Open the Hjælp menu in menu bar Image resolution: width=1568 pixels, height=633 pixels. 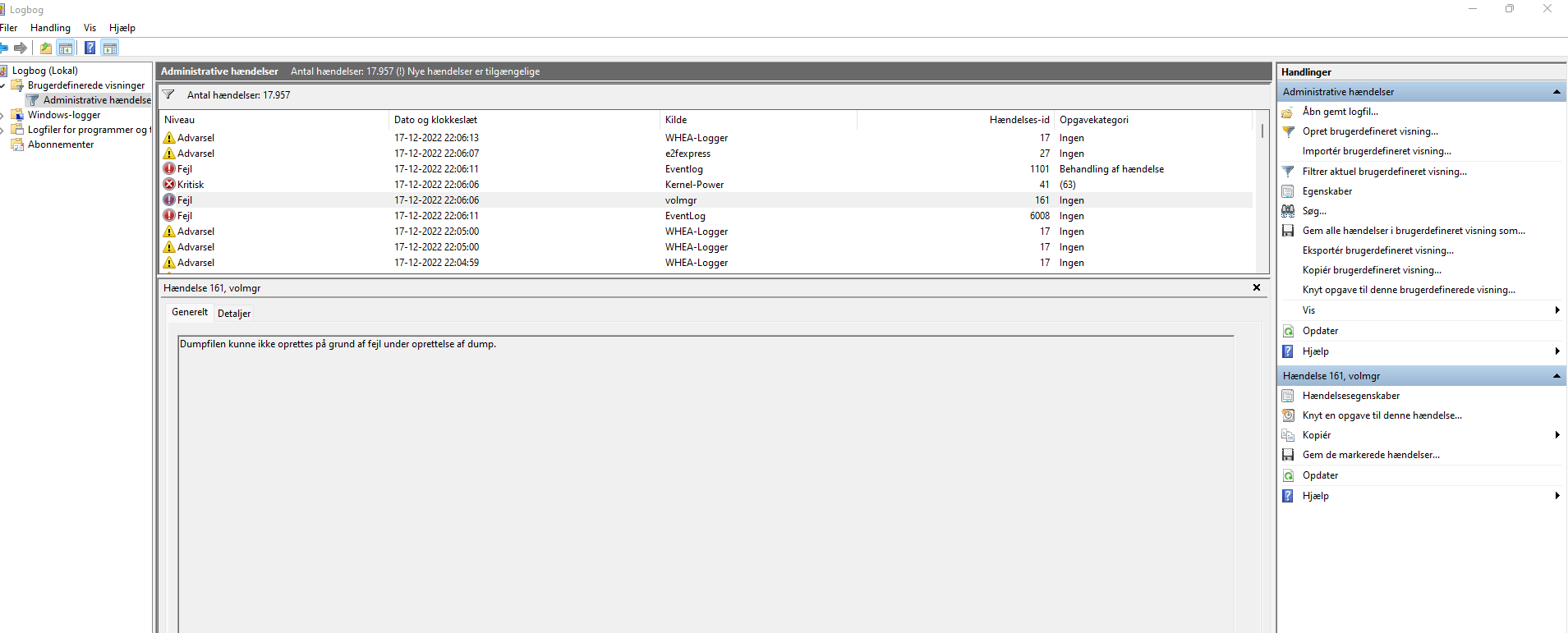pyautogui.click(x=122, y=28)
